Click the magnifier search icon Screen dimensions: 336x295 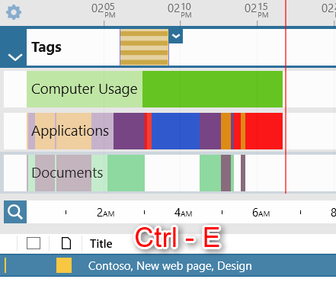pos(15,212)
